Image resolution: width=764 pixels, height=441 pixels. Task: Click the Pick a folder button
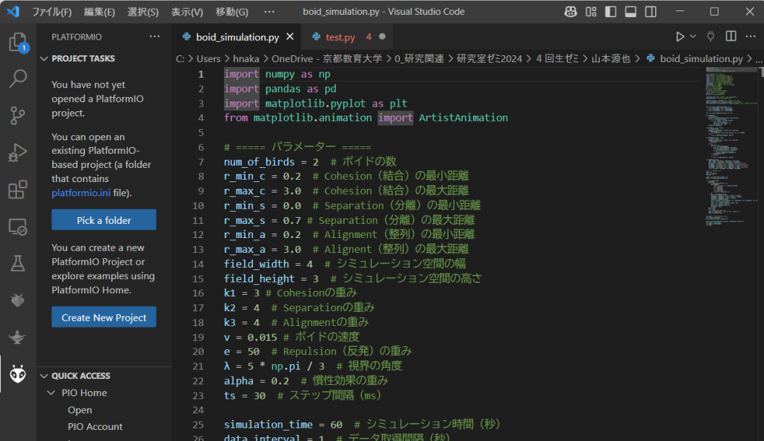[x=104, y=220]
